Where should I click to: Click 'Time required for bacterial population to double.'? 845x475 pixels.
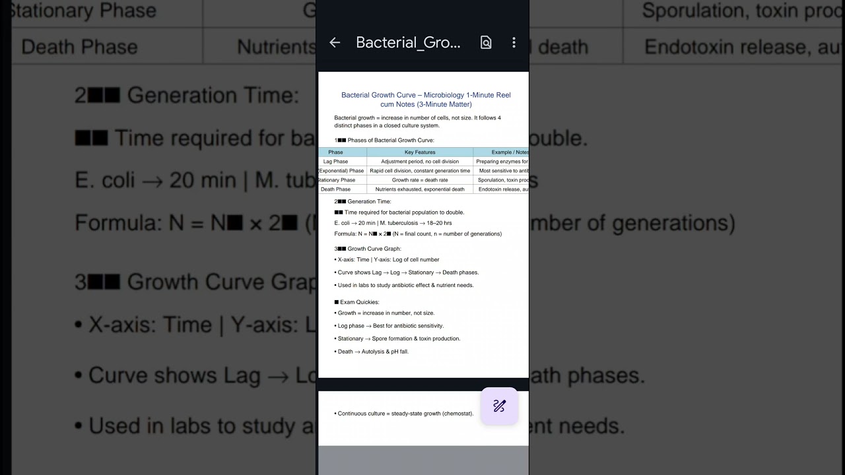click(399, 212)
